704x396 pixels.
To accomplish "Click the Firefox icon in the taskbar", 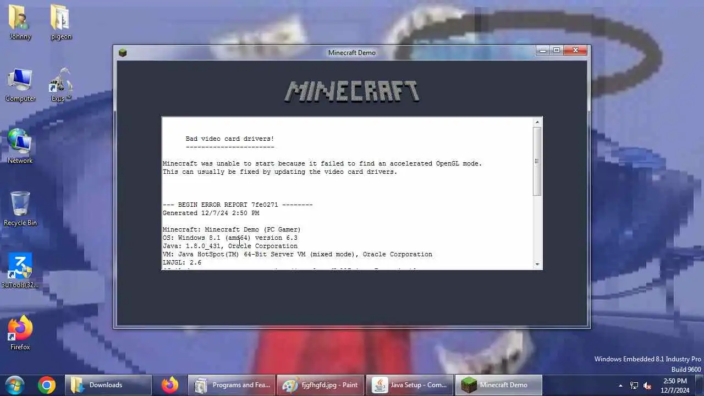I will point(169,385).
